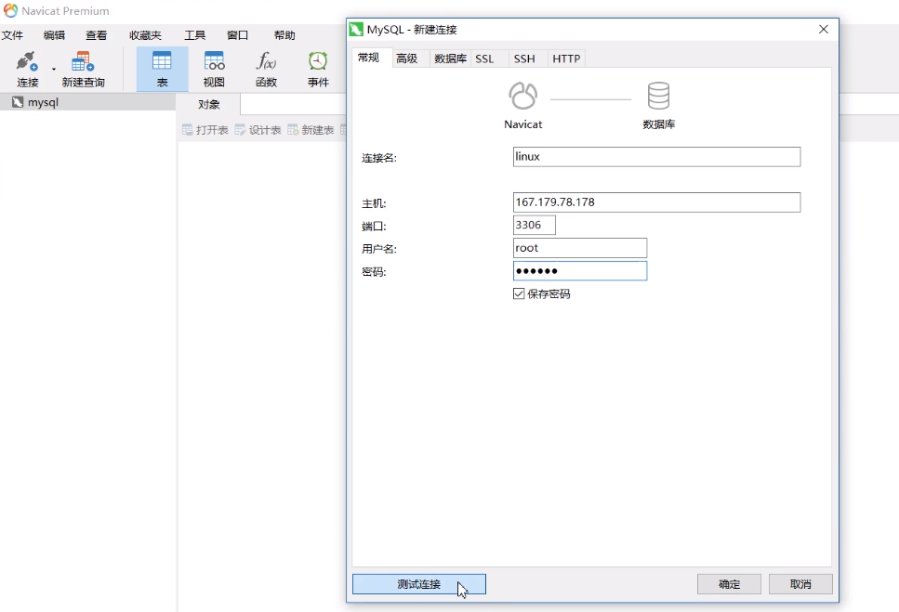Screen dimensions: 899x612
Task: Open the Favorites (收藏夹) menu
Action: pos(146,35)
